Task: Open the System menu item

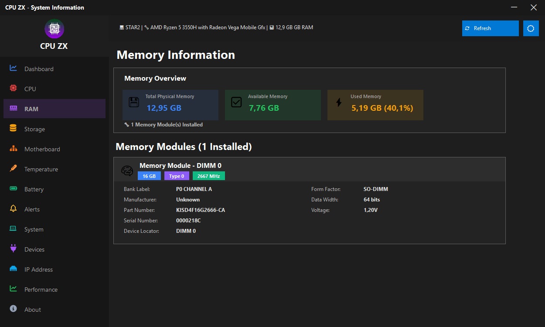Action: [34, 229]
